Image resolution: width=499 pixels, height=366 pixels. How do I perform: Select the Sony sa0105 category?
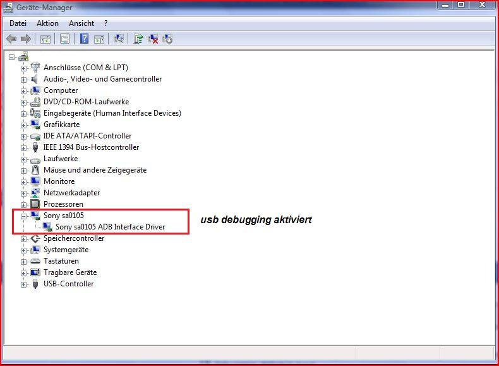click(x=64, y=216)
